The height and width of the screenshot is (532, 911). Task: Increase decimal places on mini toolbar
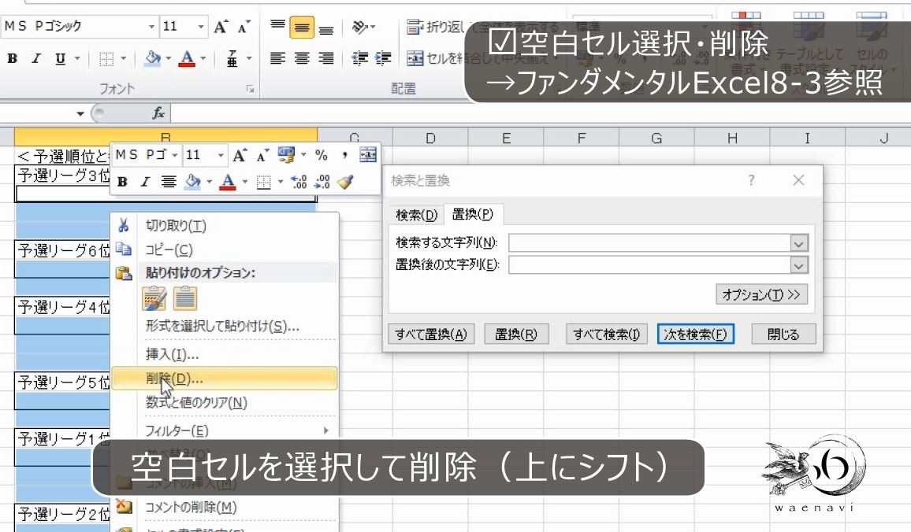299,182
